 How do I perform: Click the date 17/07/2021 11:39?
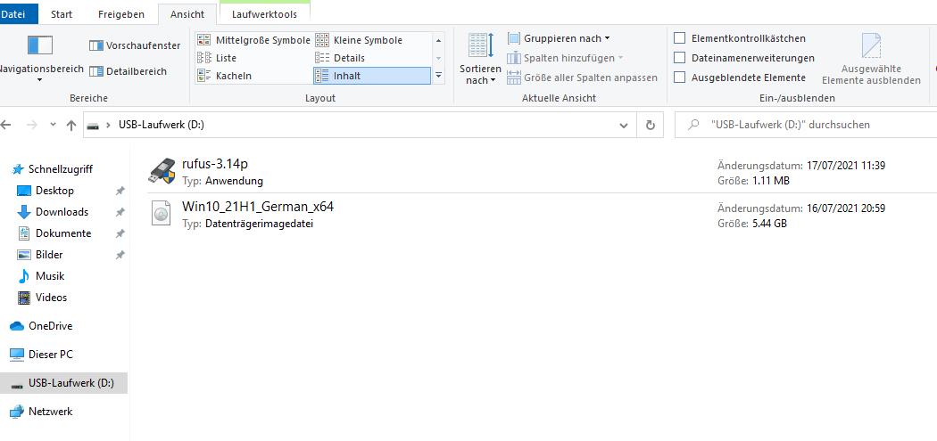pos(846,166)
